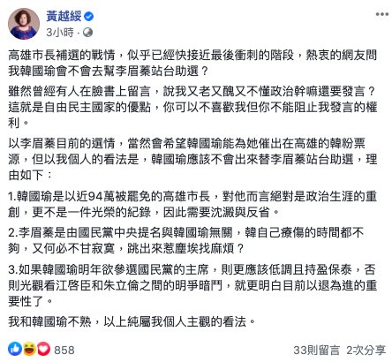The width and height of the screenshot is (392, 362).
Task: Click the 3小時 timestamp
Action: point(60,33)
